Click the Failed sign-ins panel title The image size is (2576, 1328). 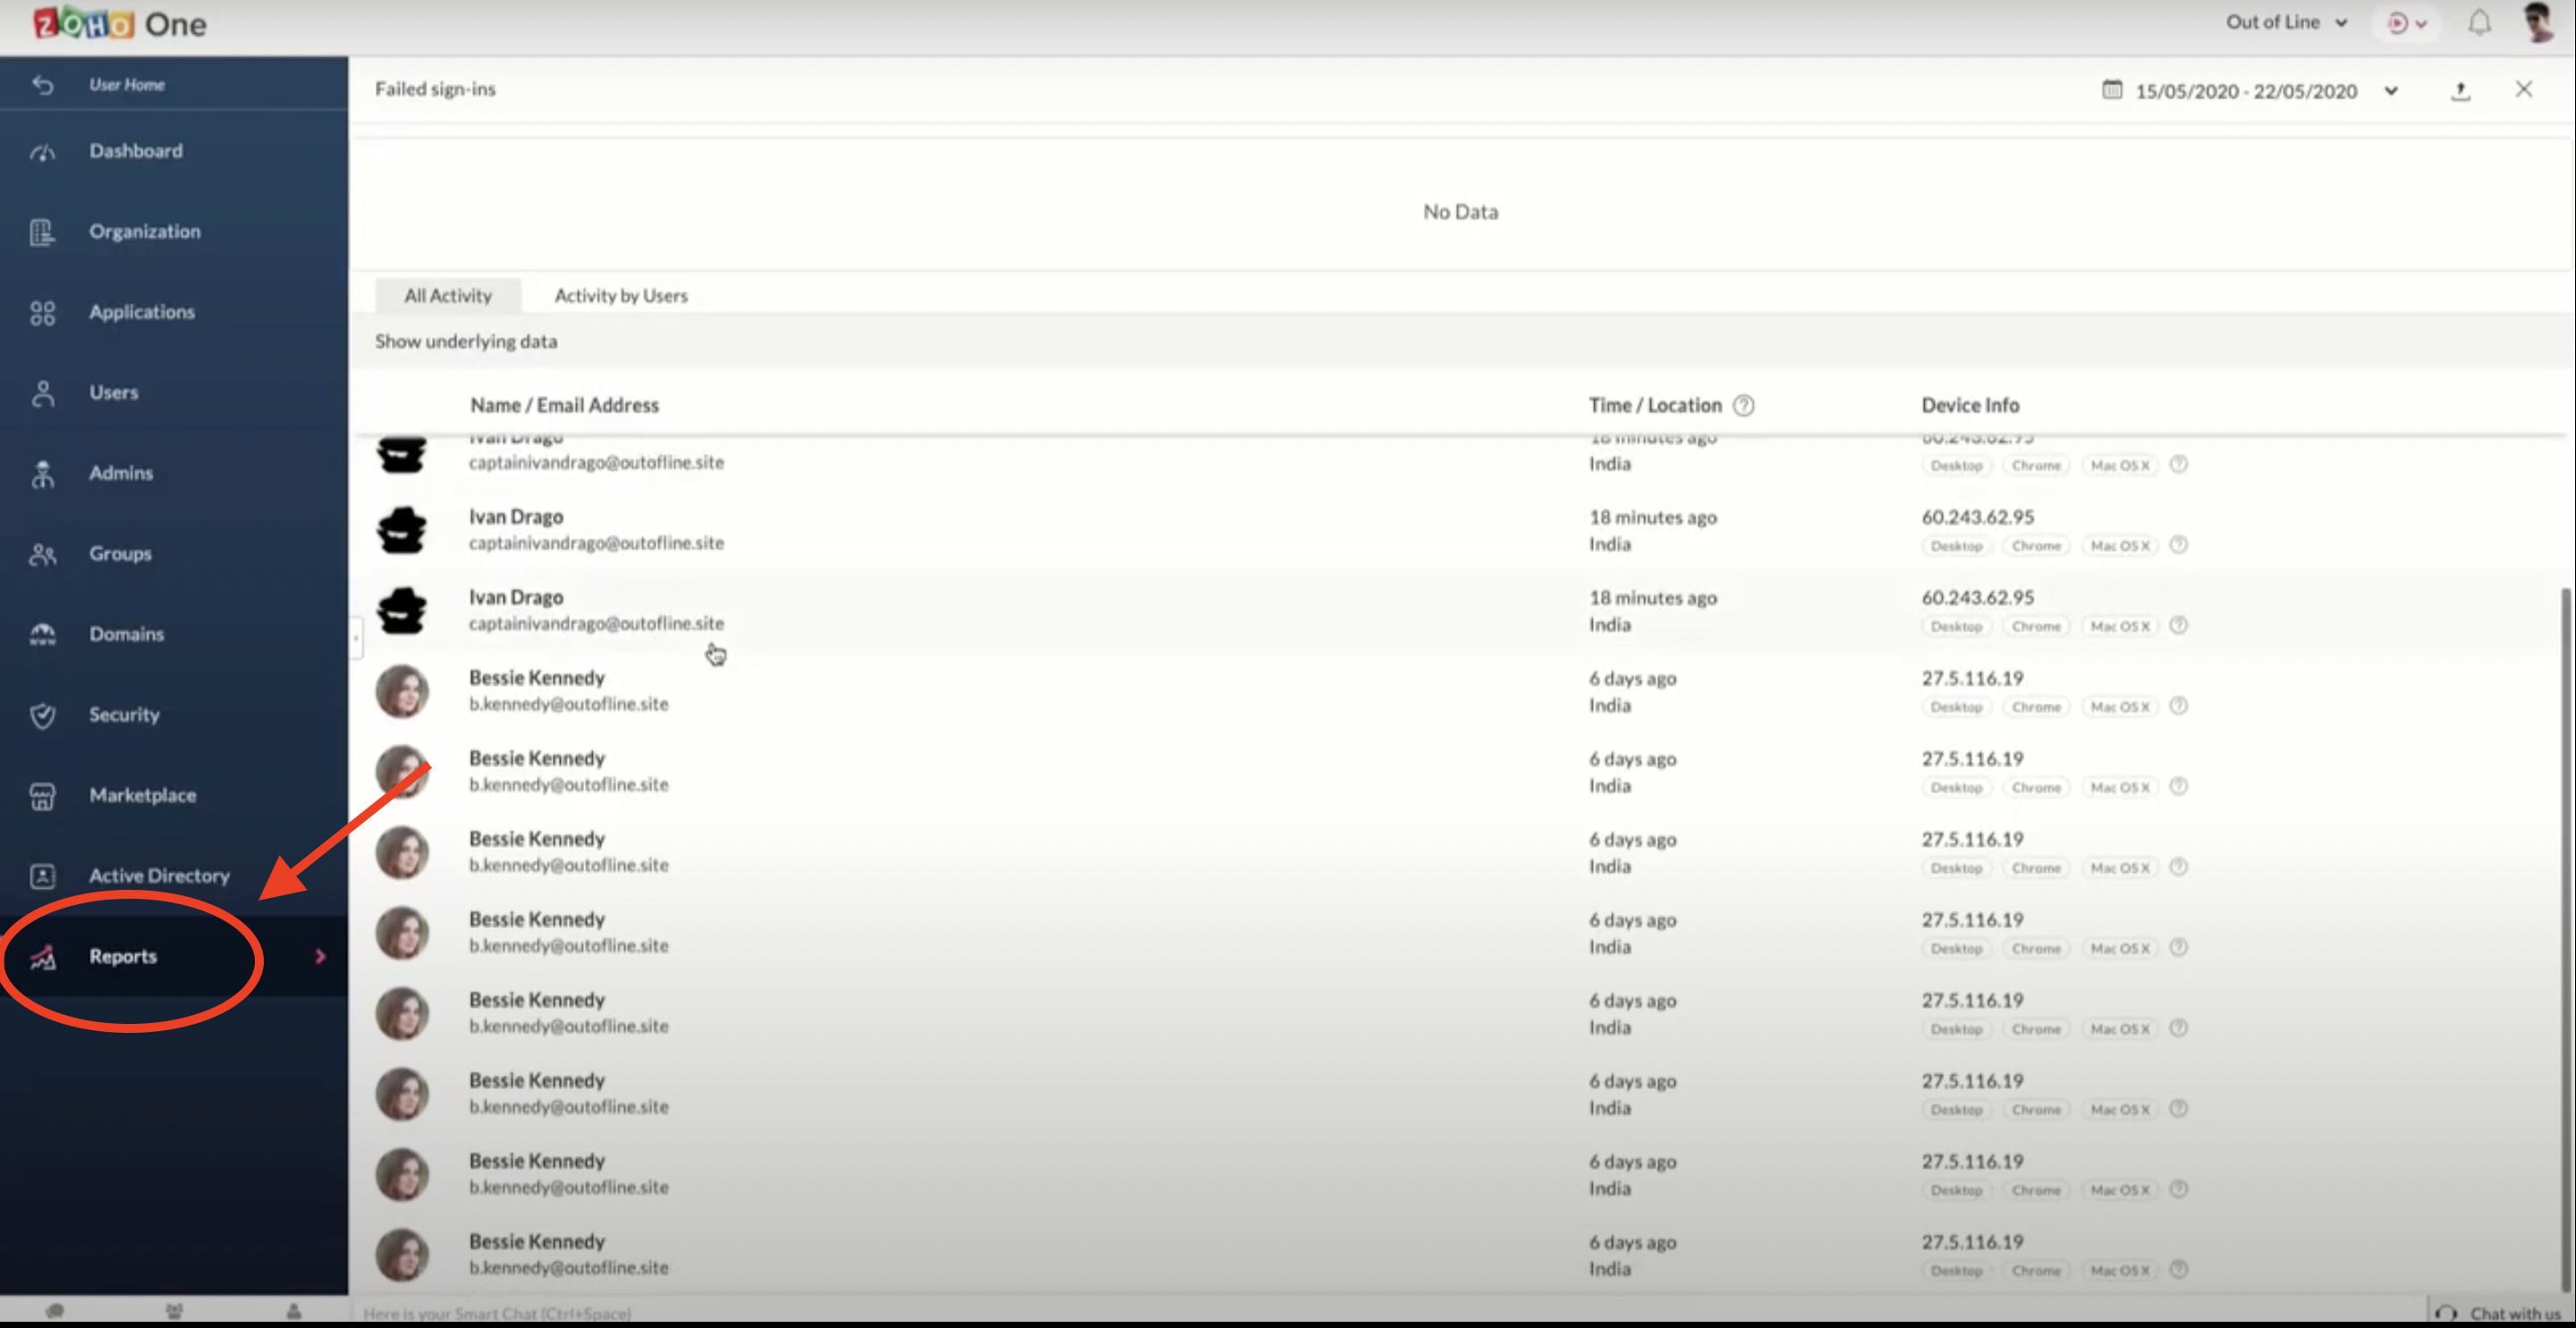(x=435, y=90)
